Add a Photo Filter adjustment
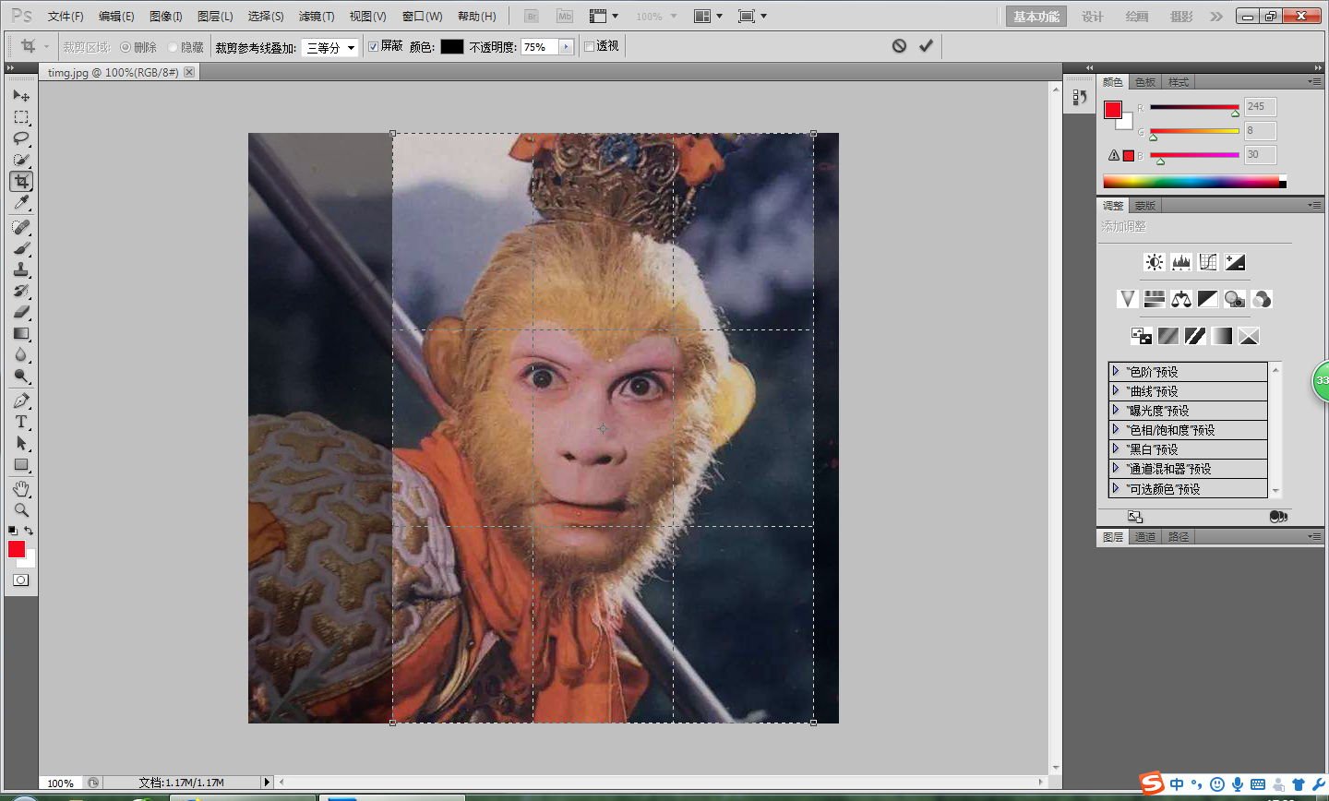Image resolution: width=1329 pixels, height=801 pixels. coord(1235,299)
